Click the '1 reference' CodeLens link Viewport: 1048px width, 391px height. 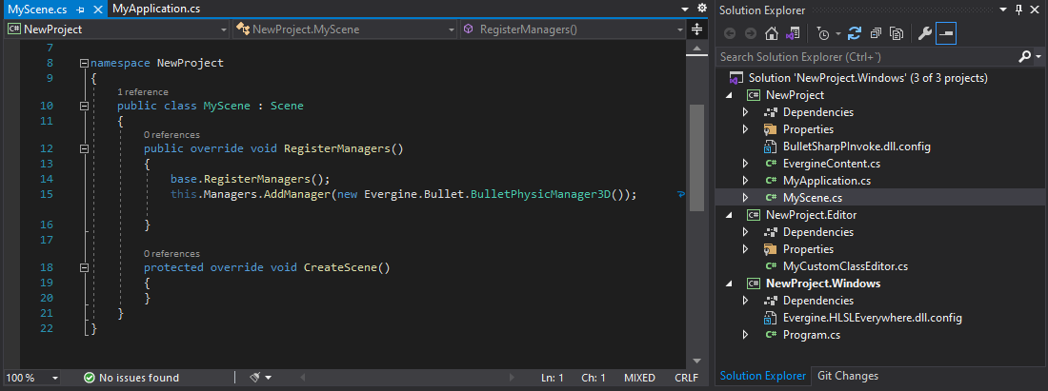[x=142, y=91]
